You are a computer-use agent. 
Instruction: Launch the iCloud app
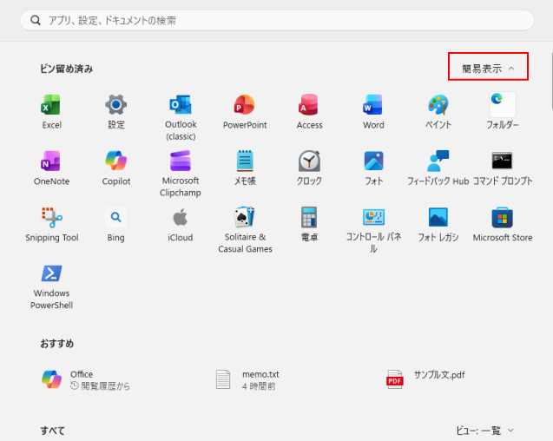tap(181, 224)
